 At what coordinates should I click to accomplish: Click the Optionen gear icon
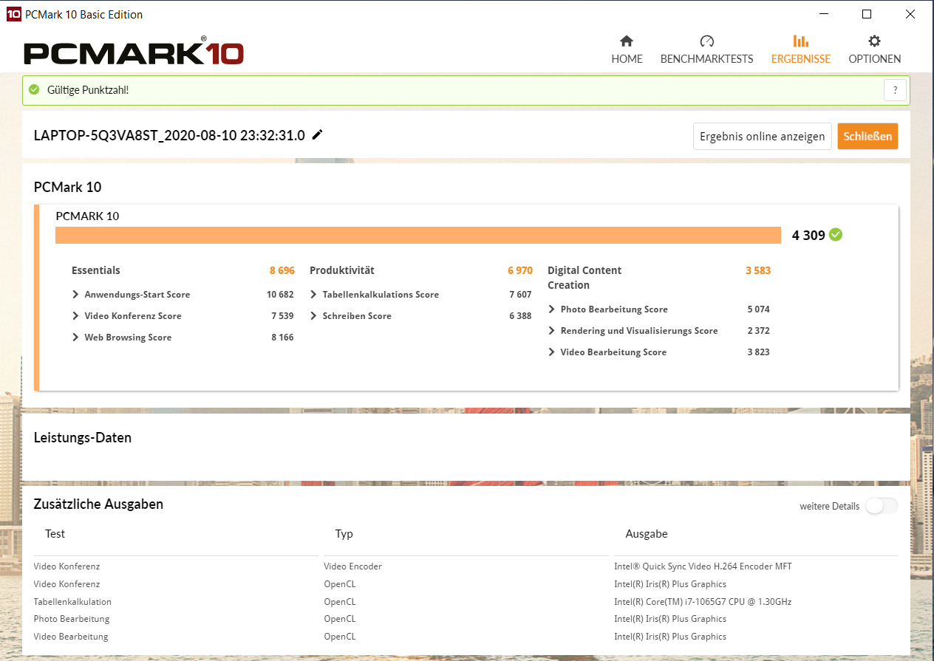coord(874,41)
